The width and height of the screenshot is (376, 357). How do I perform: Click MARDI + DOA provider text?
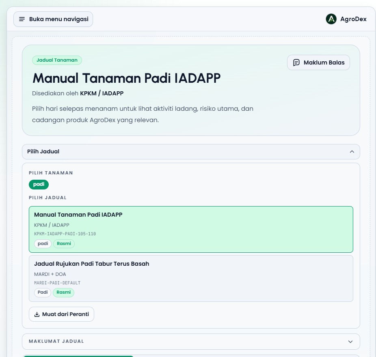[50, 274]
